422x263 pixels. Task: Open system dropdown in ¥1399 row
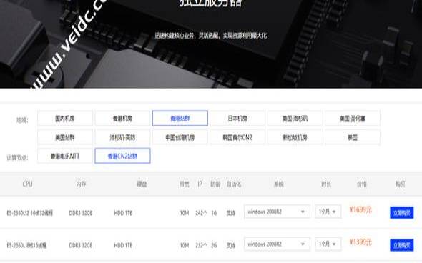point(277,244)
